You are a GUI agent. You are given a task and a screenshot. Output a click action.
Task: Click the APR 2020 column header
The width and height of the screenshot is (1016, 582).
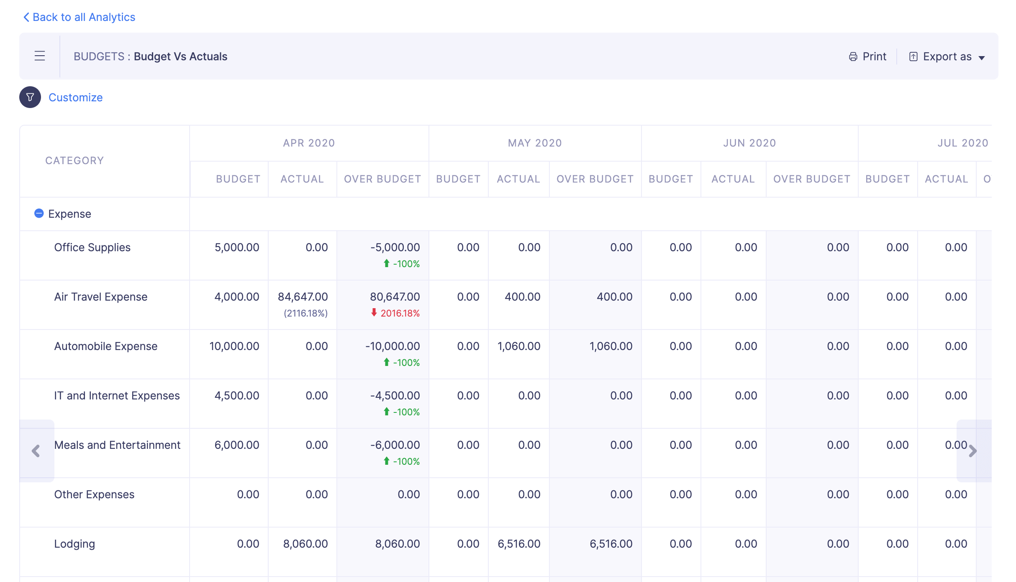pyautogui.click(x=309, y=143)
